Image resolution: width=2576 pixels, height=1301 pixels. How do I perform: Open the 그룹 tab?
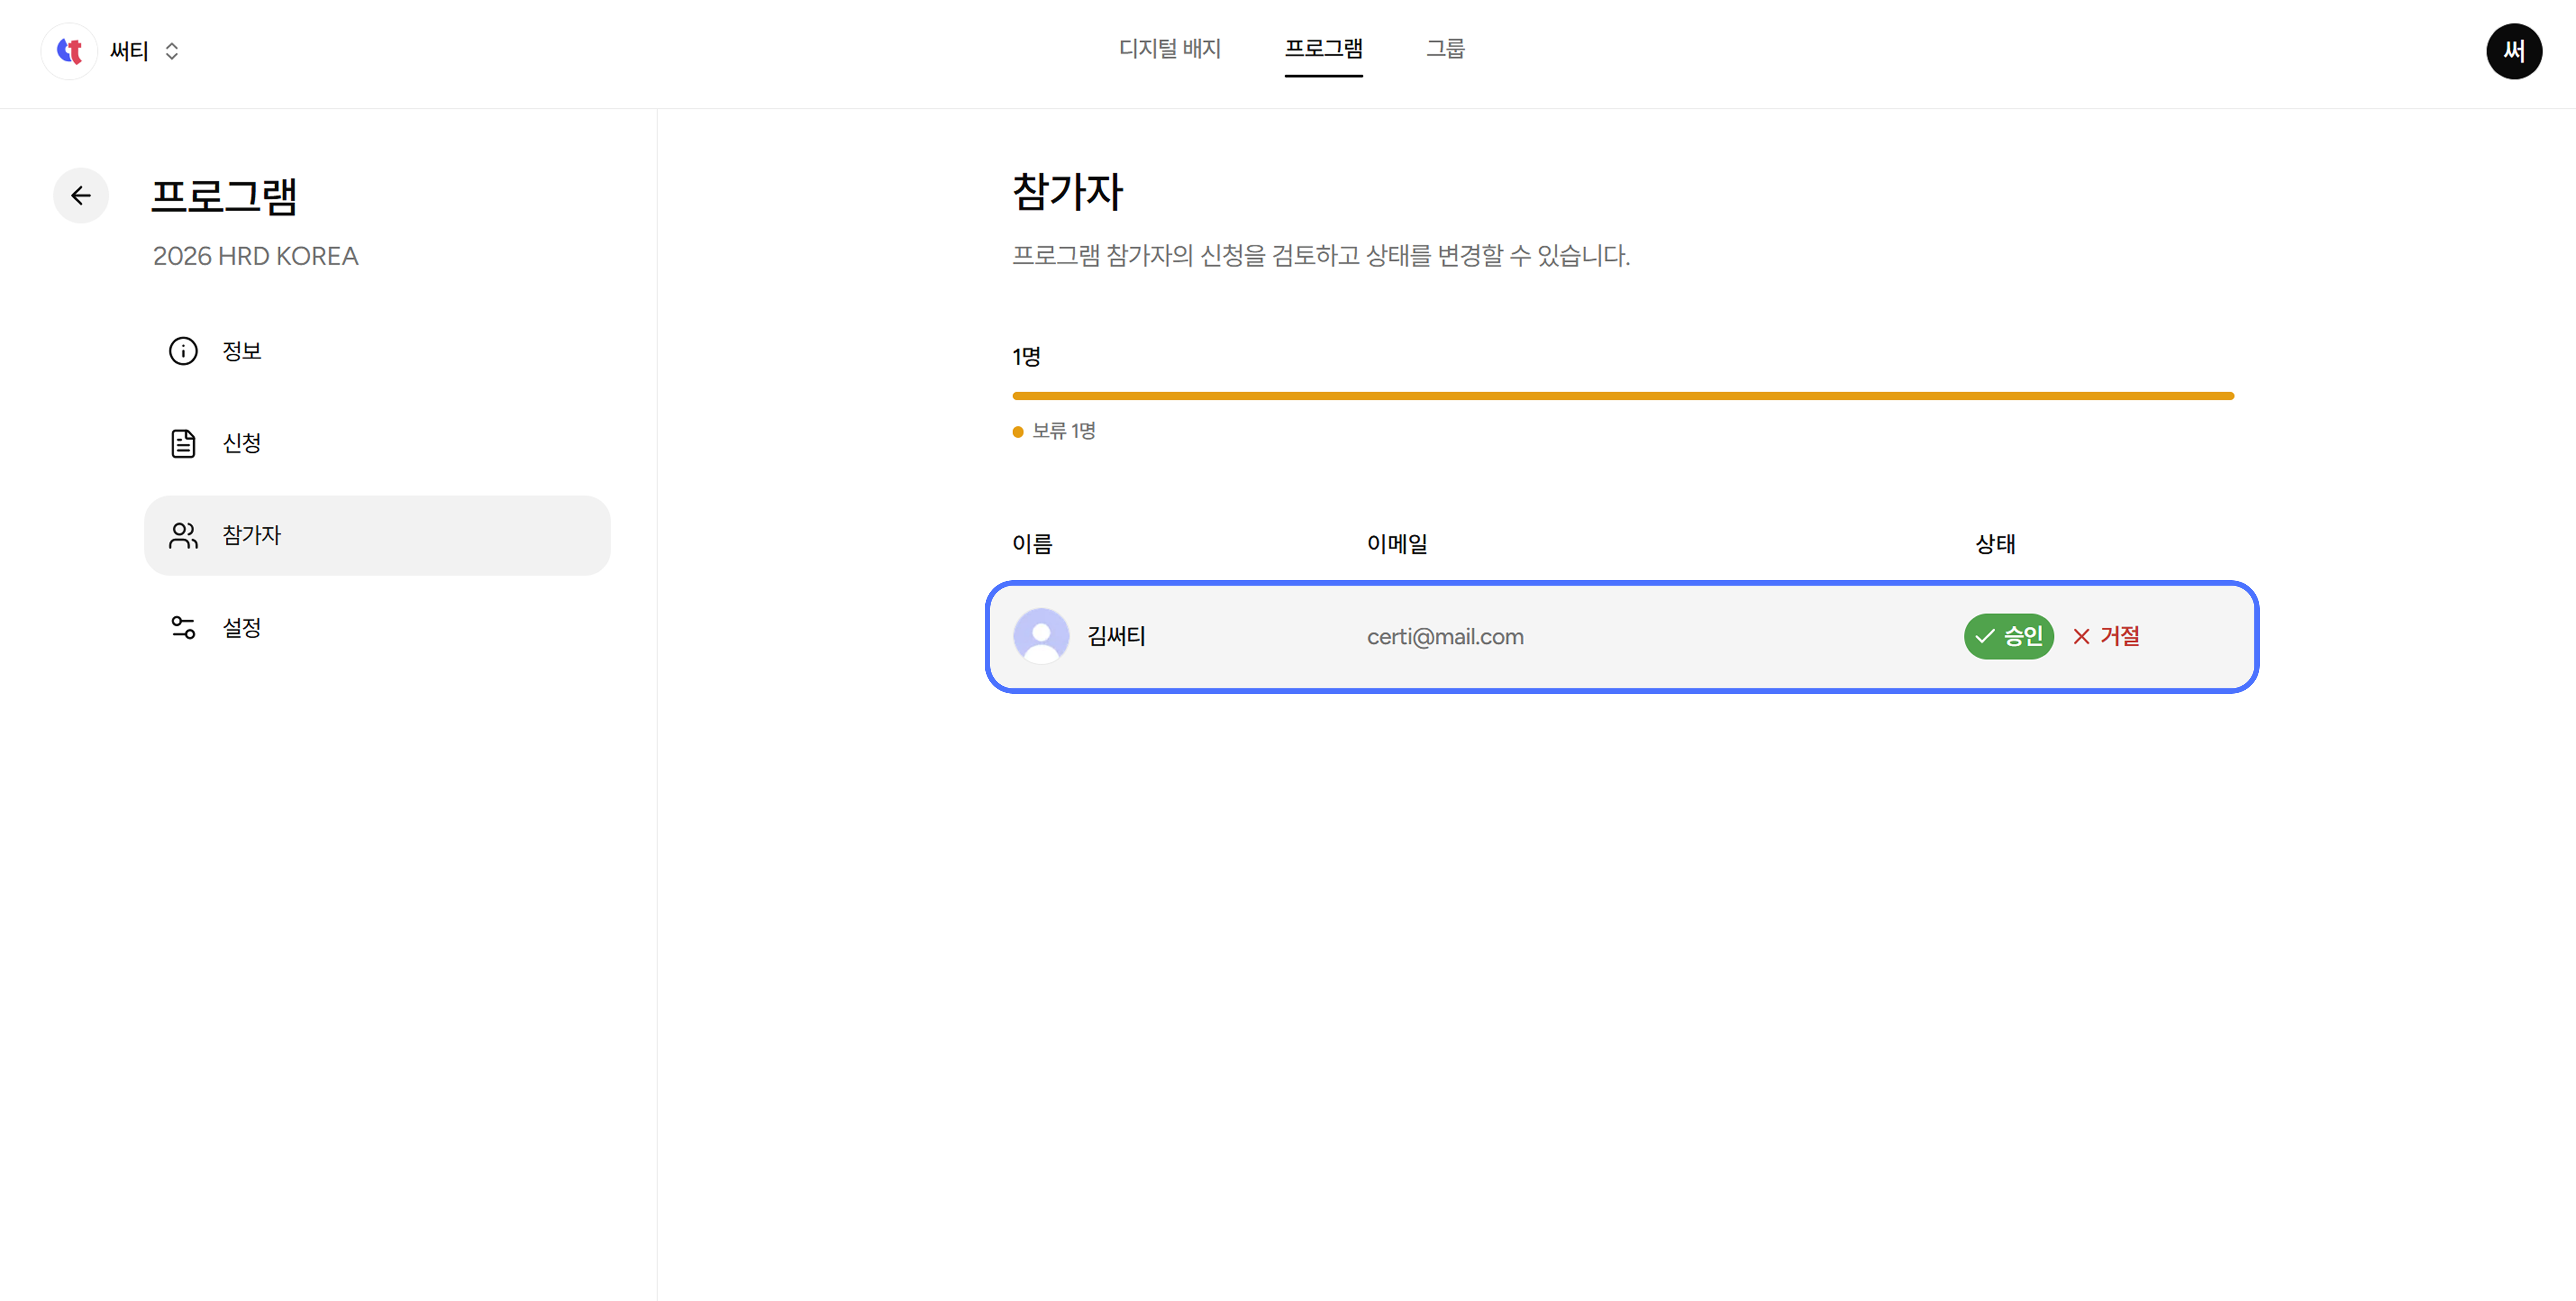coord(1445,49)
